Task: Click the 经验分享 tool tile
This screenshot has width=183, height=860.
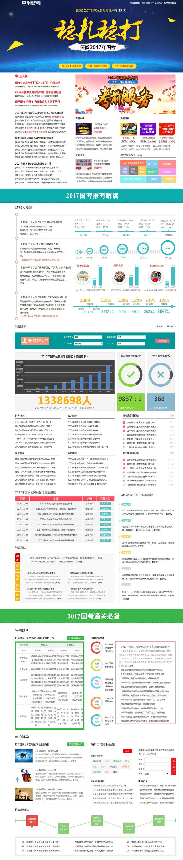Action: pos(152,172)
